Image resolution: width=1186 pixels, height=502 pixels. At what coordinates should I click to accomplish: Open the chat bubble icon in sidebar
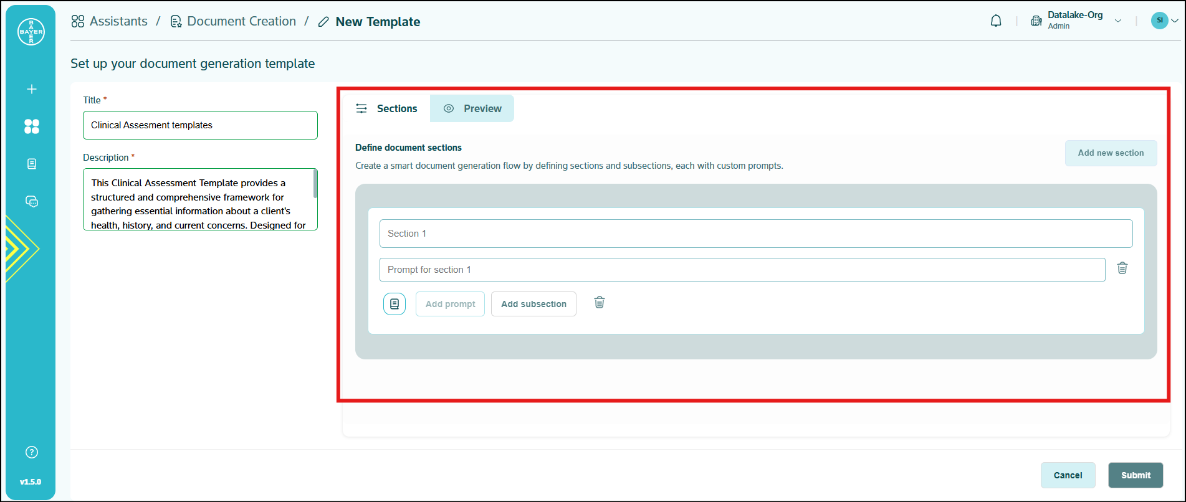[x=32, y=201]
